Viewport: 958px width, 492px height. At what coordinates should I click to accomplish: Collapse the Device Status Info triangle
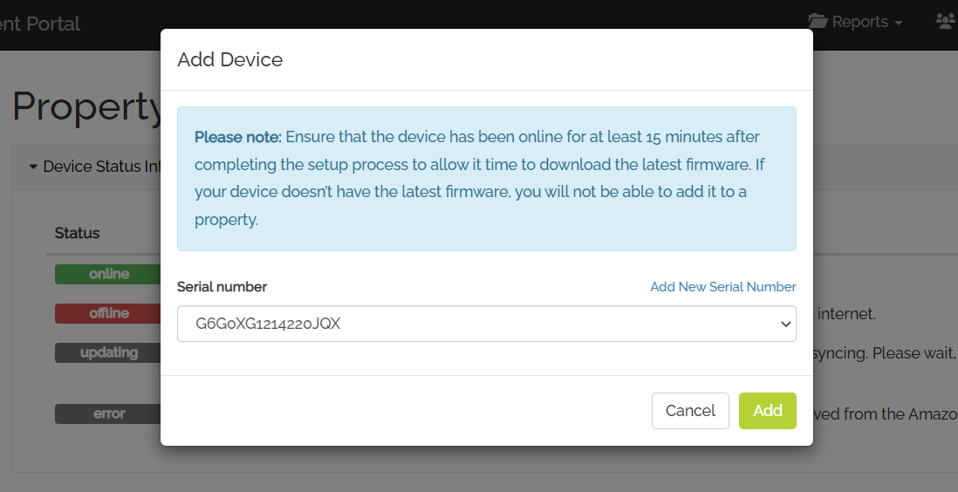pos(34,167)
